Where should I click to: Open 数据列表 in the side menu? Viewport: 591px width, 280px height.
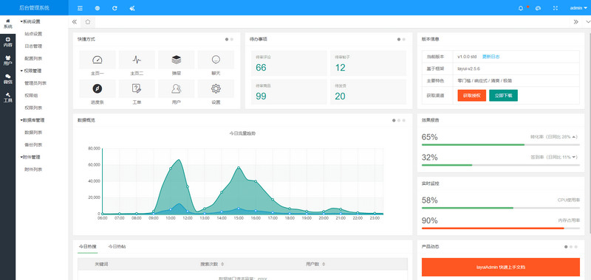coord(33,133)
